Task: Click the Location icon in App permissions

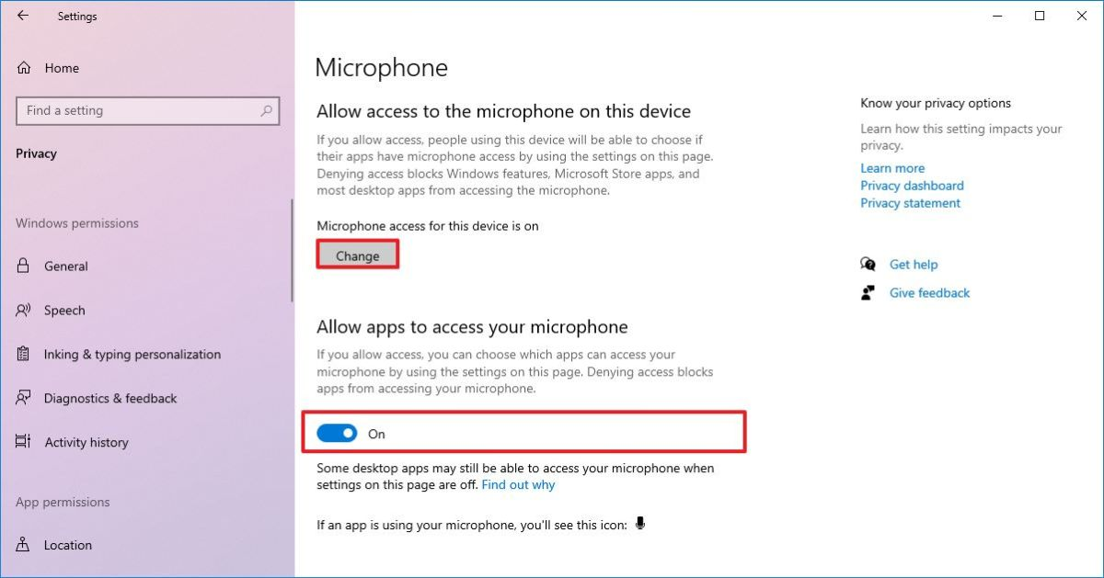Action: point(24,545)
